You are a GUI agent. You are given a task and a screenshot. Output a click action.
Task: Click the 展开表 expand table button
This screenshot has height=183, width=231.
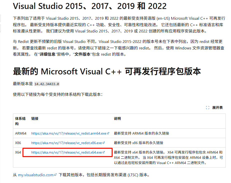214,108
